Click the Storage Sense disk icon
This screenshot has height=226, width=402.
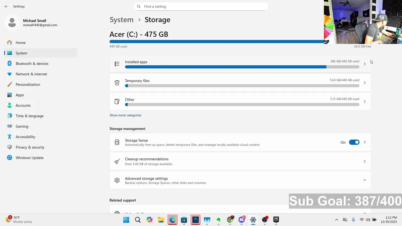coord(117,142)
